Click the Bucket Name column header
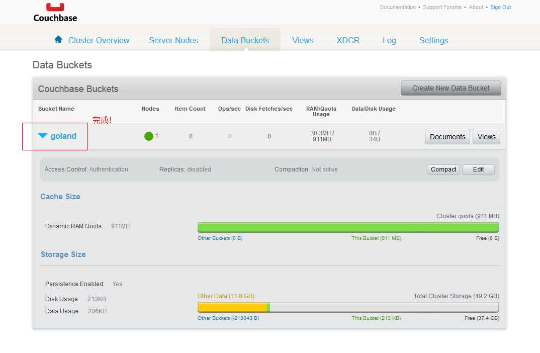Screen dimensions: 540x353 (x=56, y=109)
